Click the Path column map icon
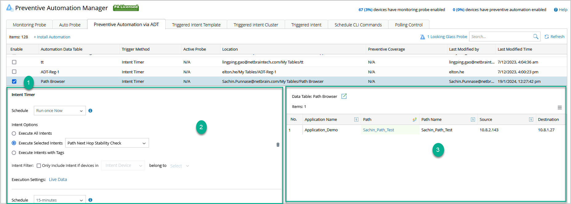Image resolution: width=571 pixels, height=204 pixels. (415, 120)
